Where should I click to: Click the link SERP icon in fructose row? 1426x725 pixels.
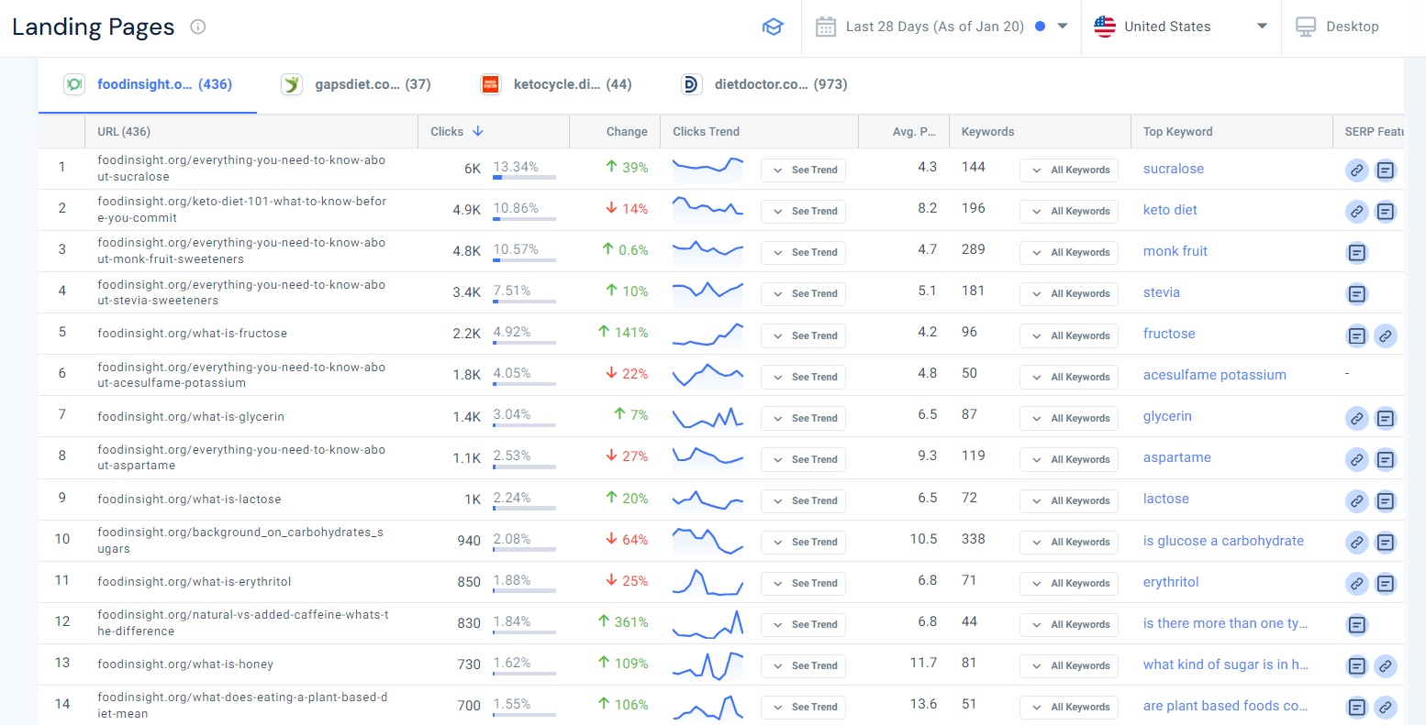pyautogui.click(x=1386, y=335)
